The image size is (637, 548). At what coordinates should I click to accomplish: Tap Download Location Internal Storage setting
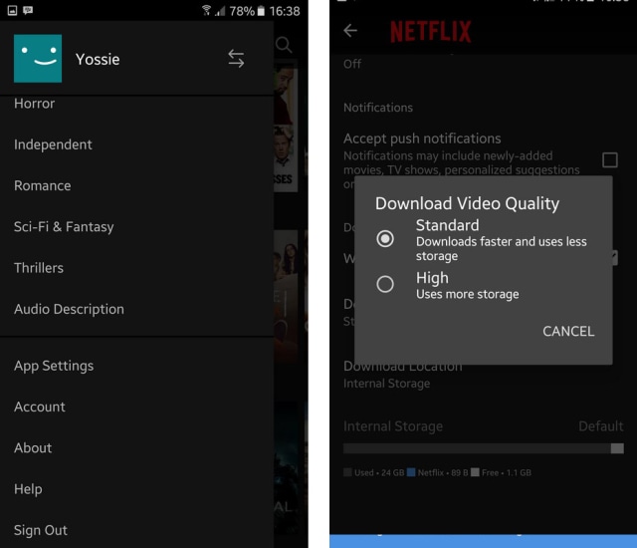click(x=402, y=375)
